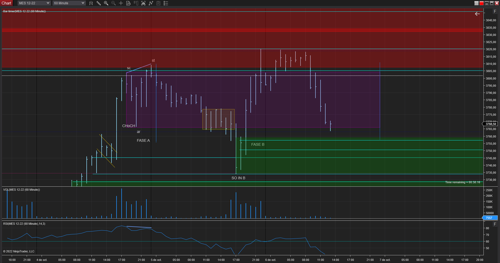Image resolution: width=500 pixels, height=263 pixels.
Task: Select the 'ar' annotation text
Action: [x=139, y=132]
